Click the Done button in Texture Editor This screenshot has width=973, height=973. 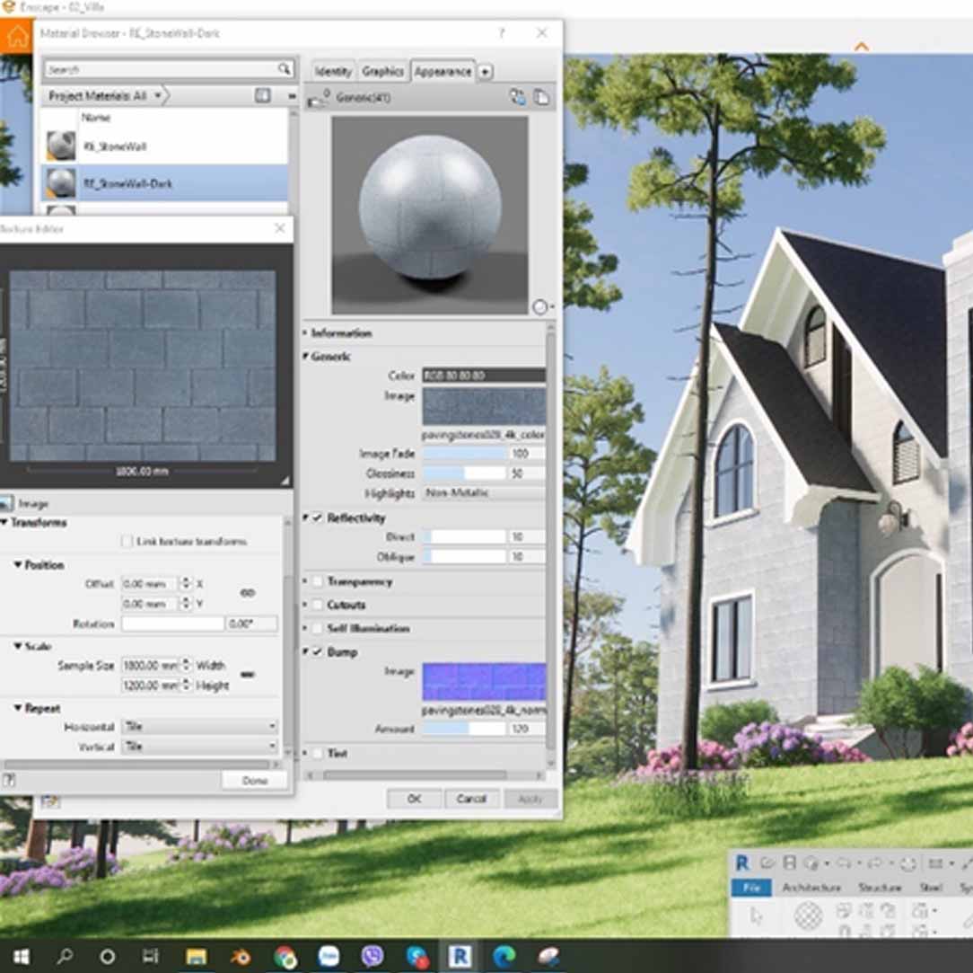(x=255, y=780)
